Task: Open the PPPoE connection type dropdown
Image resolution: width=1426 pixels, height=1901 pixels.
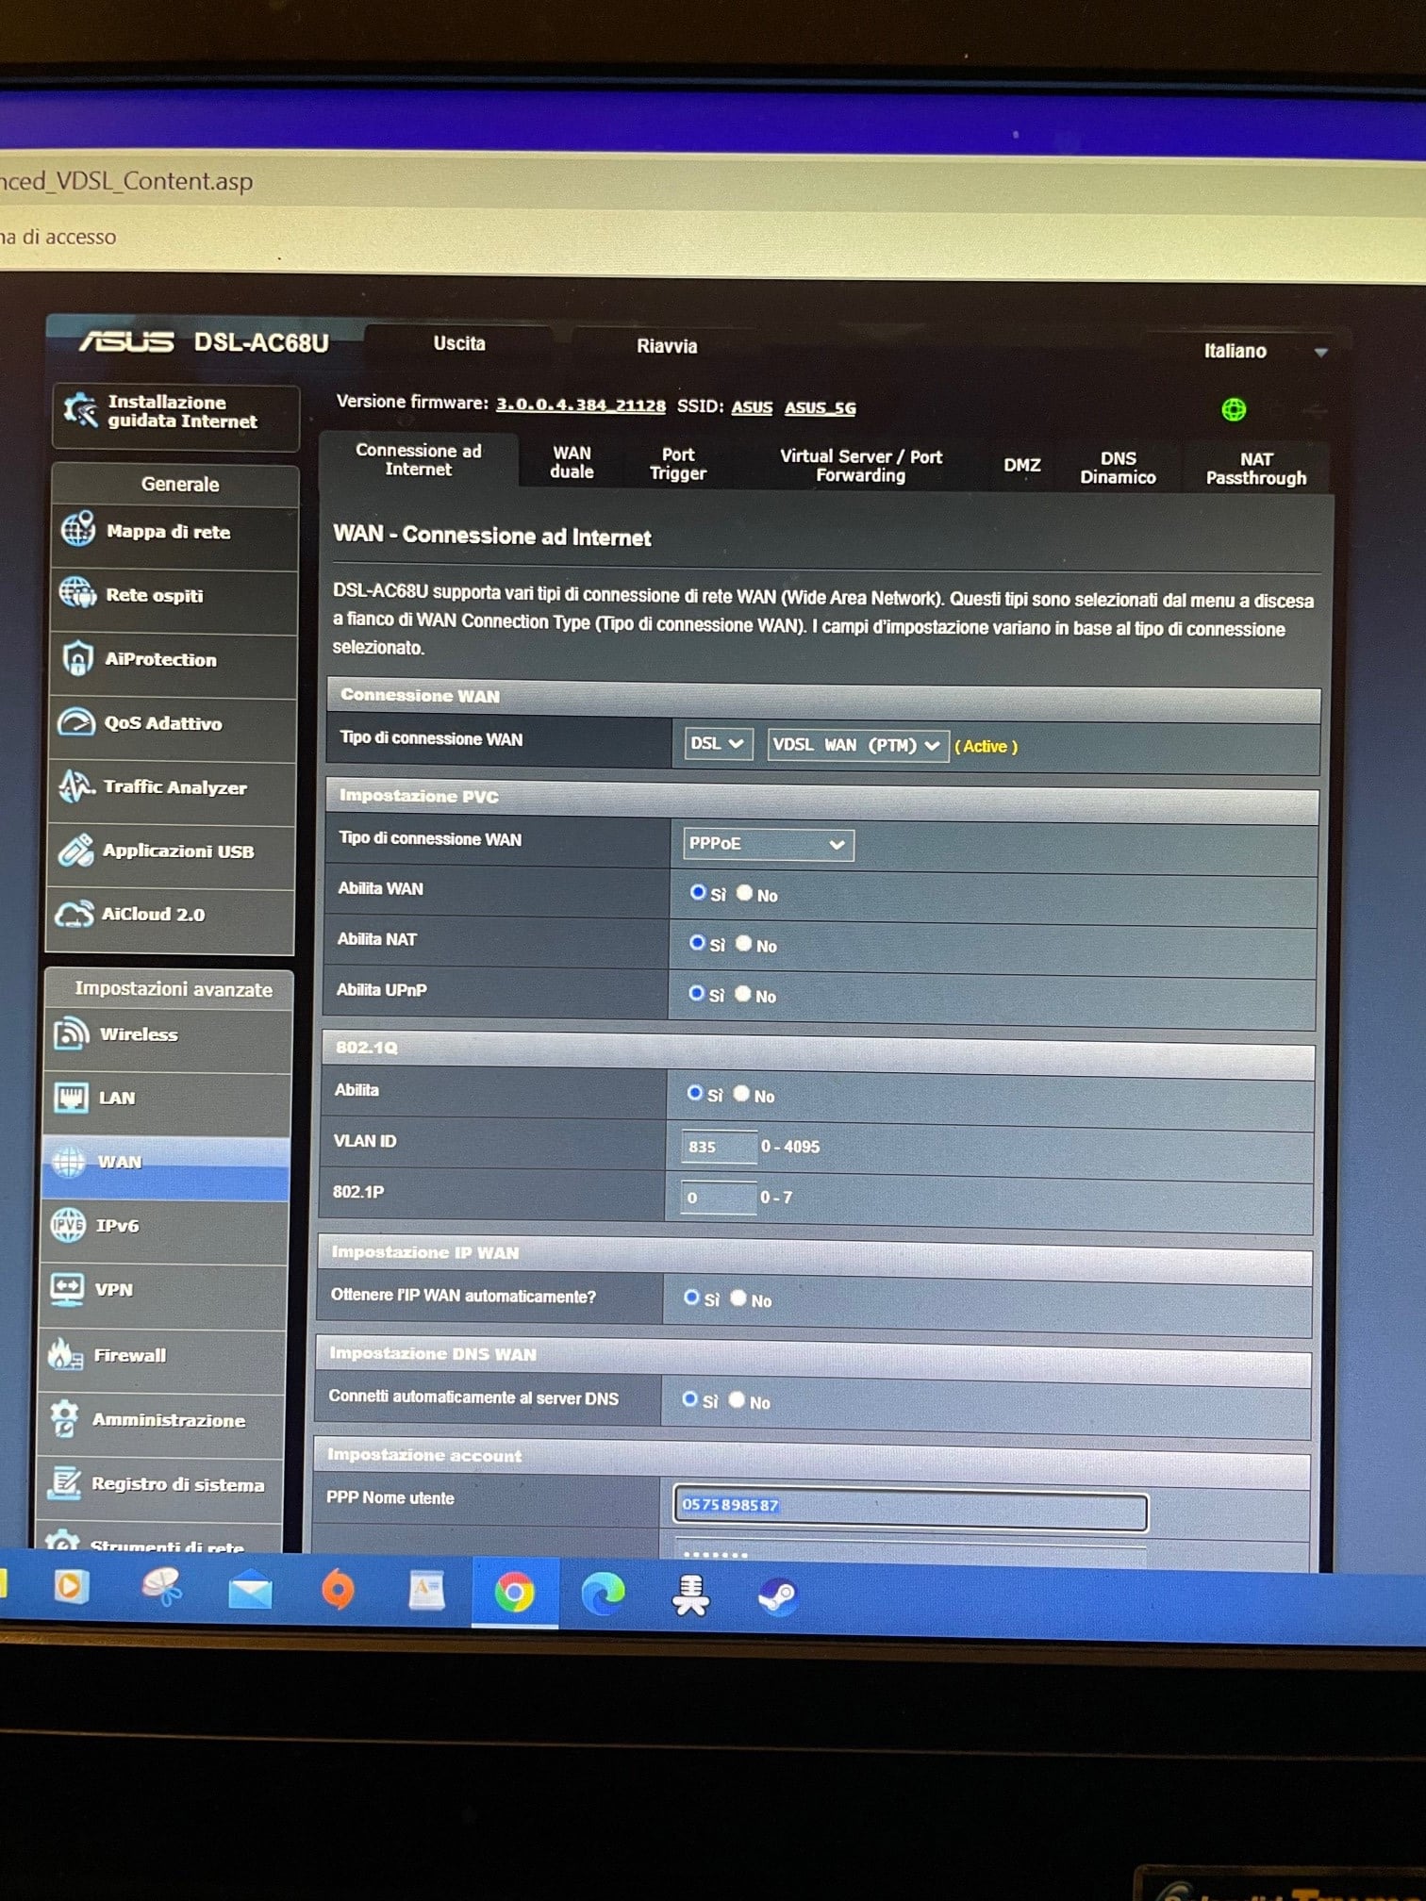Action: pos(768,844)
